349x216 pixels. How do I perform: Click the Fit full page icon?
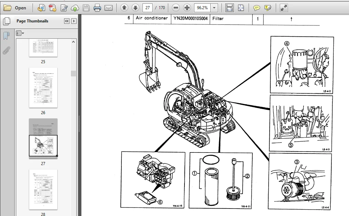241,8
